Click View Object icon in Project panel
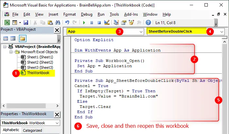 tap(13, 38)
